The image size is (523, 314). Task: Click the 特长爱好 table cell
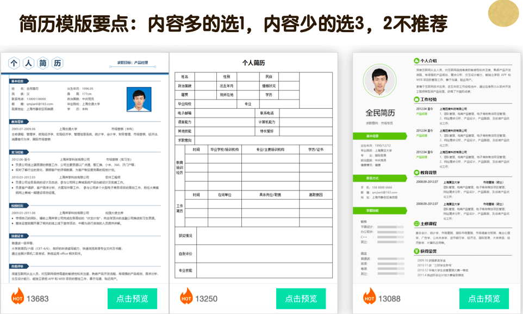[x=267, y=131]
